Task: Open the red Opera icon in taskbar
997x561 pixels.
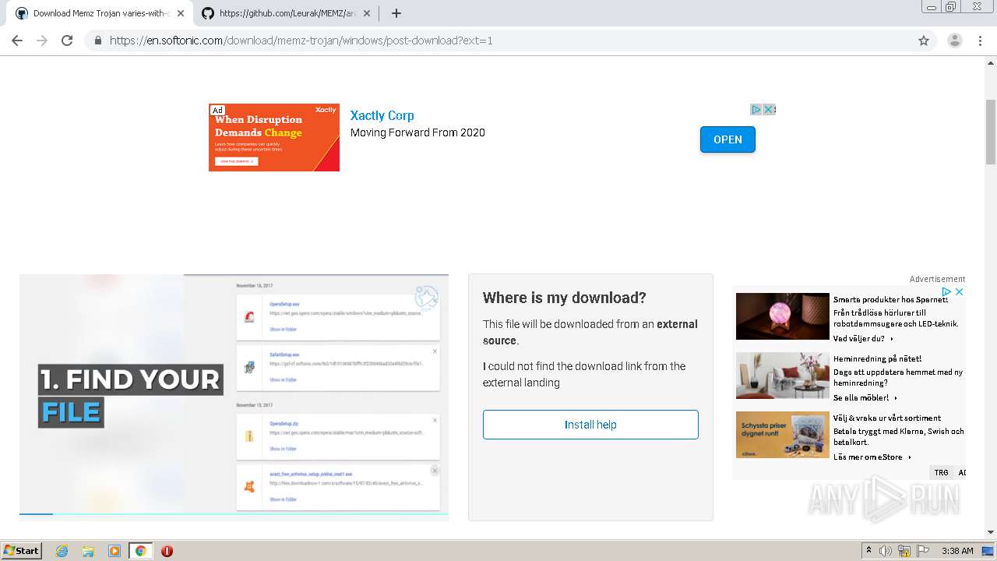Action: pyautogui.click(x=167, y=551)
